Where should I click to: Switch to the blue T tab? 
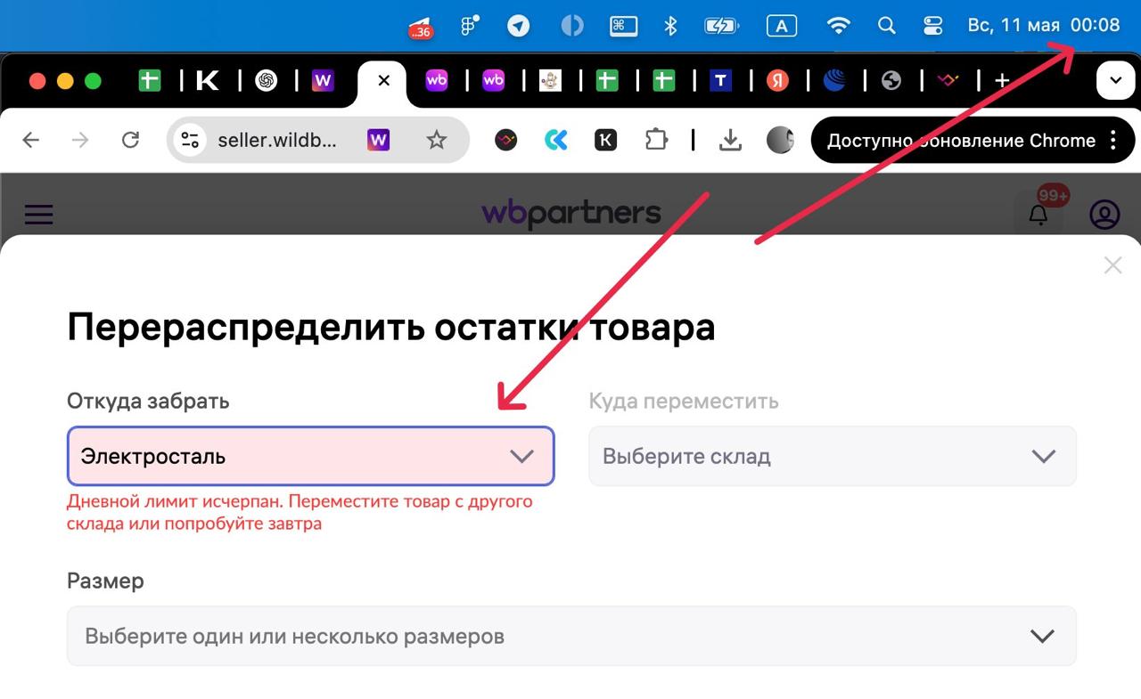pos(720,81)
